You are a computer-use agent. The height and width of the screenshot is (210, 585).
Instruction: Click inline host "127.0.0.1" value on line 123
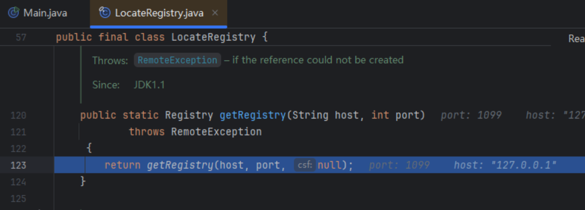coord(505,165)
